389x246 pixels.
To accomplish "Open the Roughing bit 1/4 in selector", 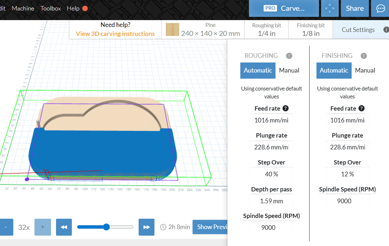I will [266, 29].
